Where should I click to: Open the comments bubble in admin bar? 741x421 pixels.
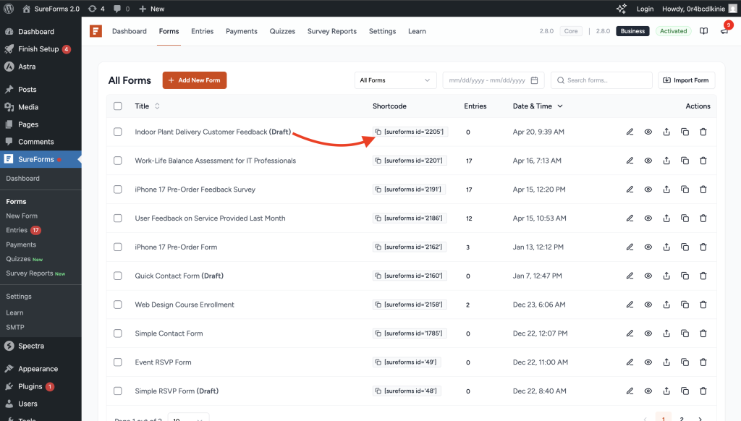(122, 9)
